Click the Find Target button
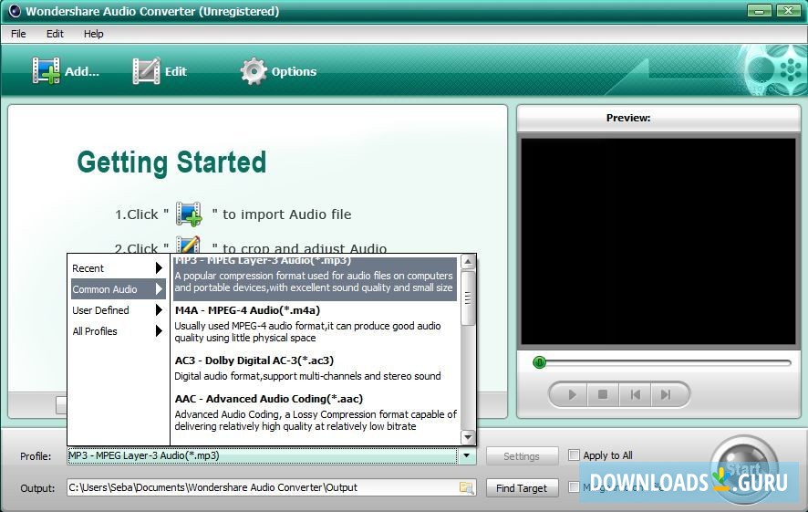808x512 pixels. click(522, 488)
